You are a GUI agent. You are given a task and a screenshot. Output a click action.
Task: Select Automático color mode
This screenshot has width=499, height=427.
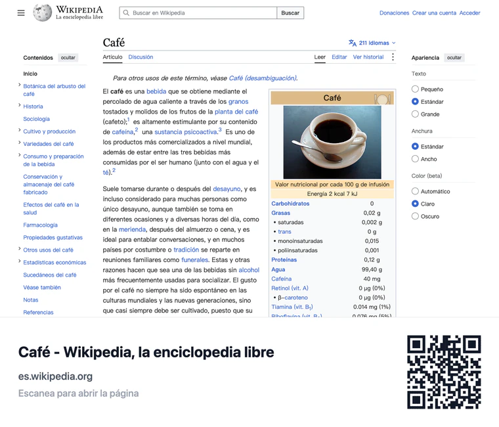(x=415, y=191)
